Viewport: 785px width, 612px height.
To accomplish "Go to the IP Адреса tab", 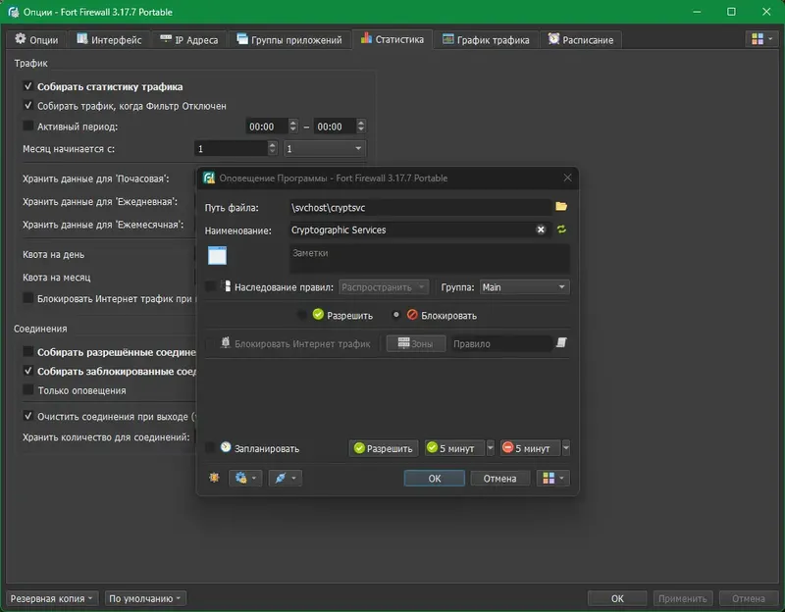I will [188, 39].
